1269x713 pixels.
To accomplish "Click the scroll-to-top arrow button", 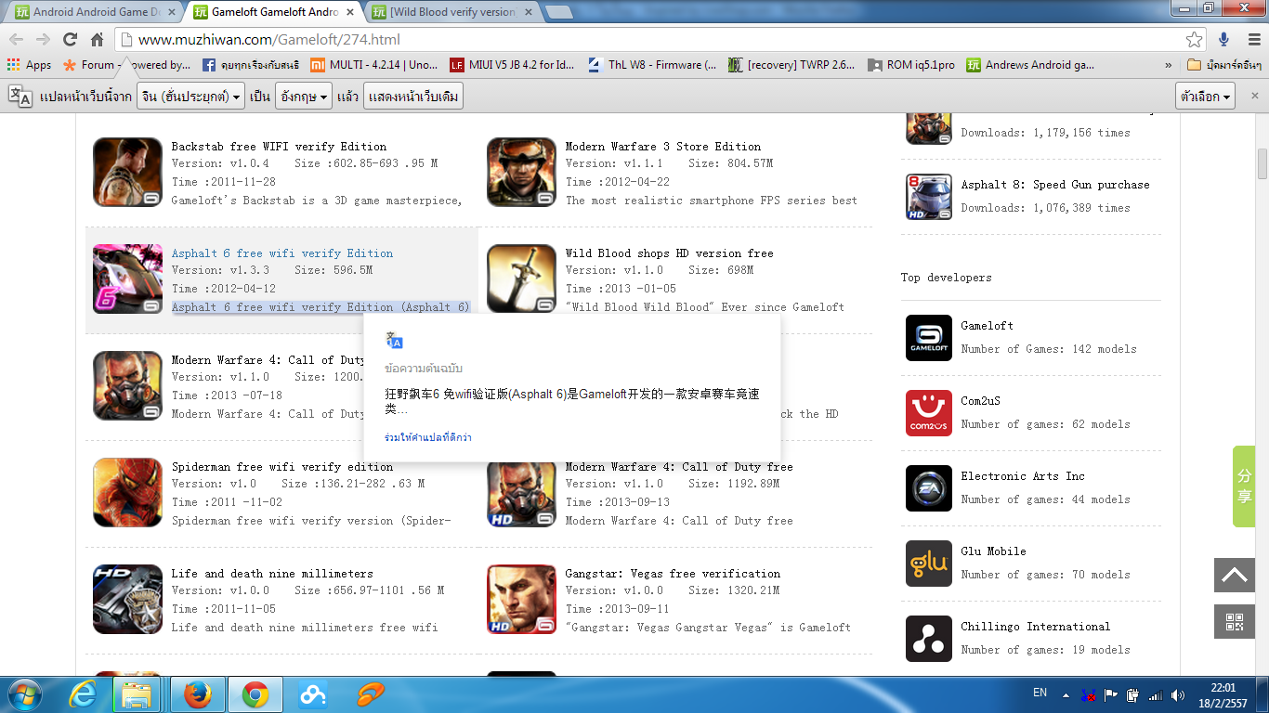I will pyautogui.click(x=1234, y=576).
